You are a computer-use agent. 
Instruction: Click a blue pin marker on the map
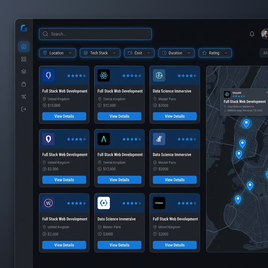(246, 123)
